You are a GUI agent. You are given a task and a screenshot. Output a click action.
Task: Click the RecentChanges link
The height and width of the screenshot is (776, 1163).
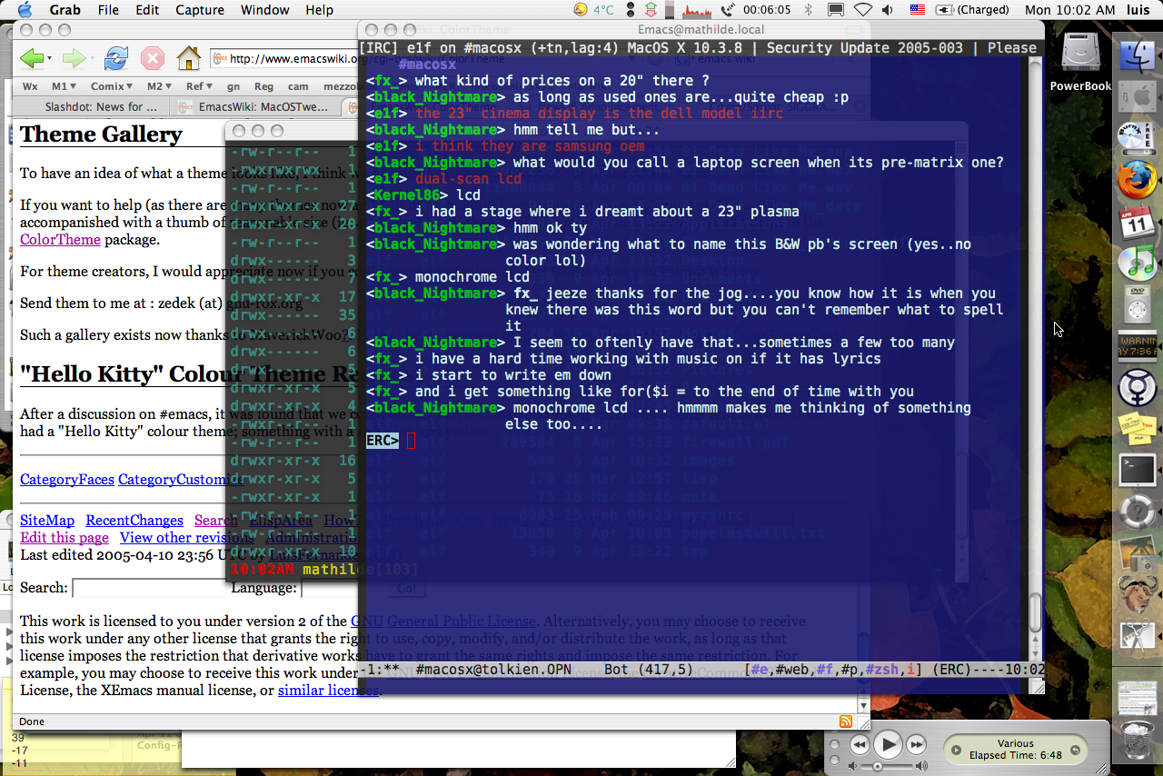pos(134,520)
